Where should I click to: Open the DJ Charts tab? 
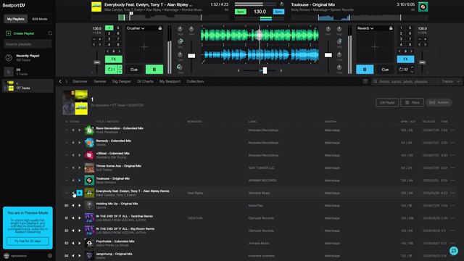click(x=145, y=81)
